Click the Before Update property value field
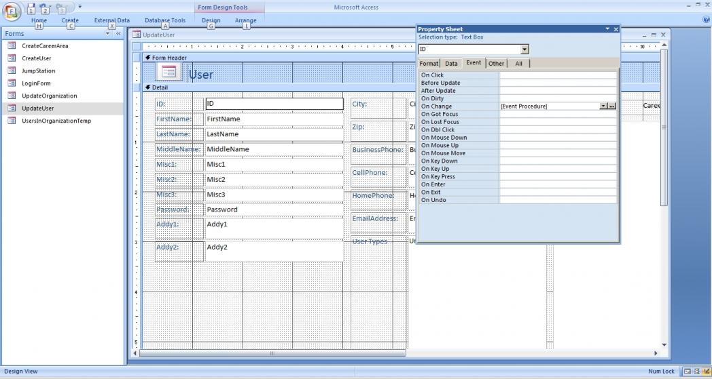 tap(558, 83)
